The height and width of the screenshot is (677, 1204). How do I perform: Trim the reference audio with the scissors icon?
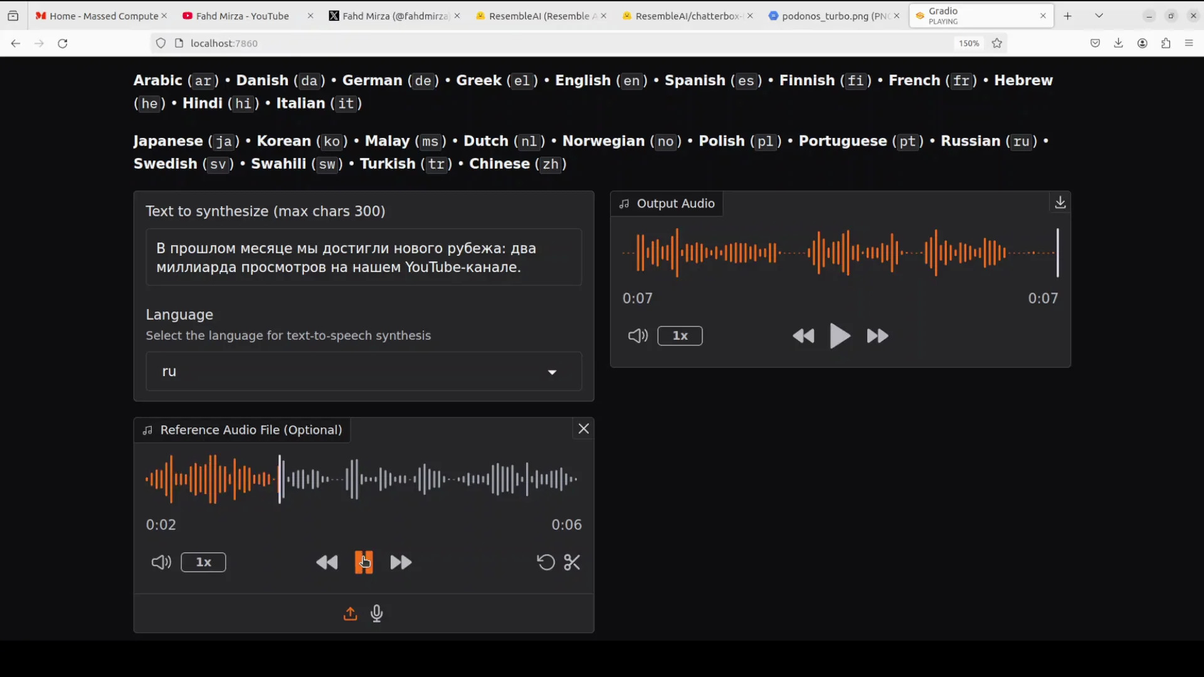click(572, 562)
